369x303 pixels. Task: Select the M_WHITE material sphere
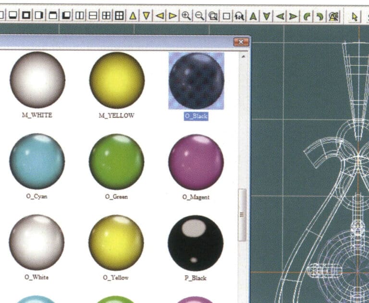(37, 80)
